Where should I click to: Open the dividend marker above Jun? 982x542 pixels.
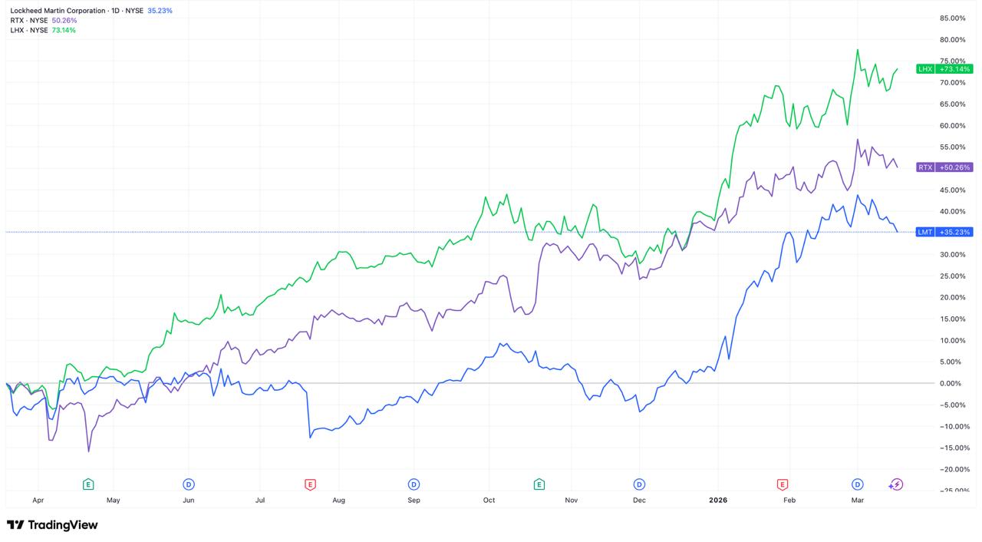(188, 484)
